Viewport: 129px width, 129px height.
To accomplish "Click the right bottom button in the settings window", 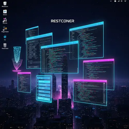I will [36, 67].
